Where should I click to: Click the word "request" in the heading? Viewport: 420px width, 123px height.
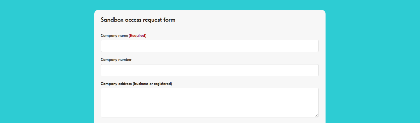point(152,20)
